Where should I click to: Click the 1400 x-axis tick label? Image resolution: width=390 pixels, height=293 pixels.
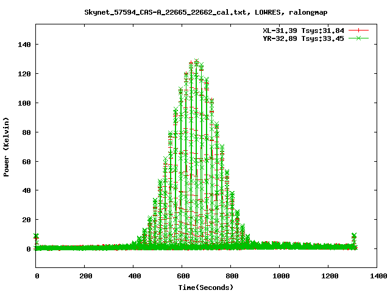(378, 276)
